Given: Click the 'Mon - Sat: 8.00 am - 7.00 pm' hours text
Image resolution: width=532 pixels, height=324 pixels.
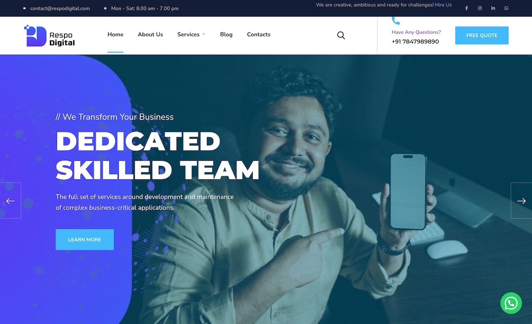Looking at the screenshot, I should click(x=145, y=8).
